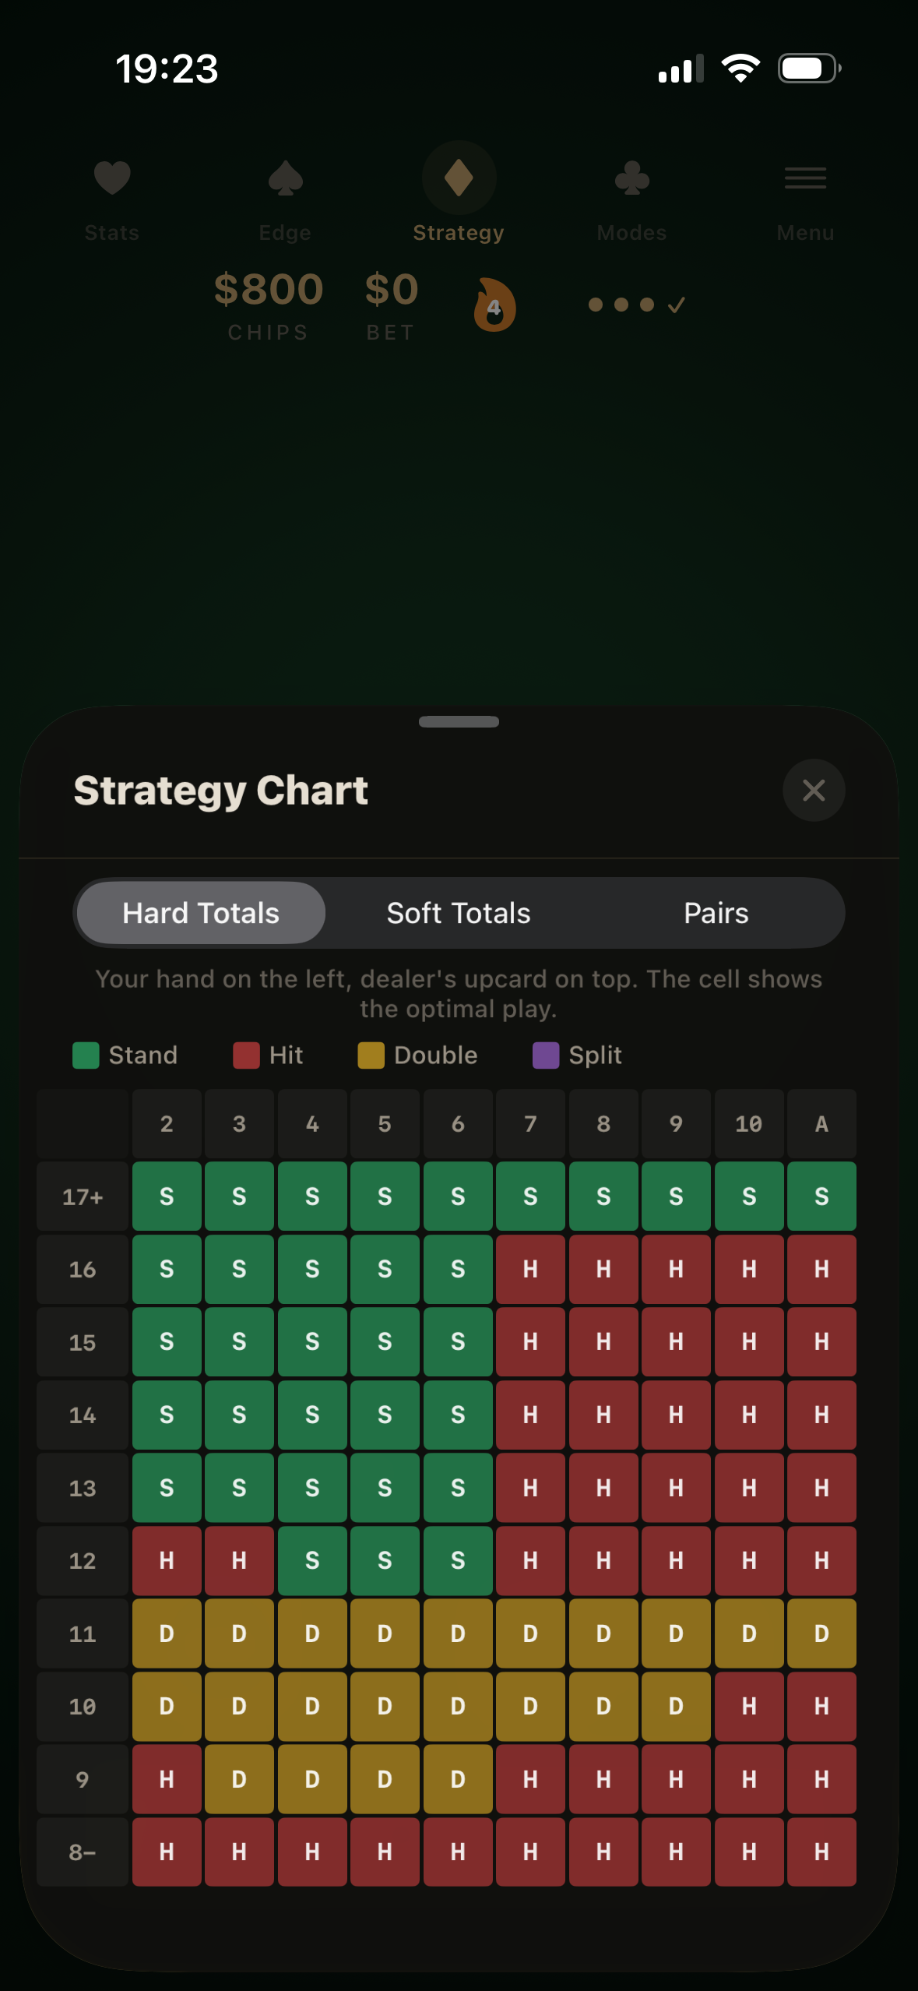
Task: Tap the three progress dots indicator
Action: [621, 305]
